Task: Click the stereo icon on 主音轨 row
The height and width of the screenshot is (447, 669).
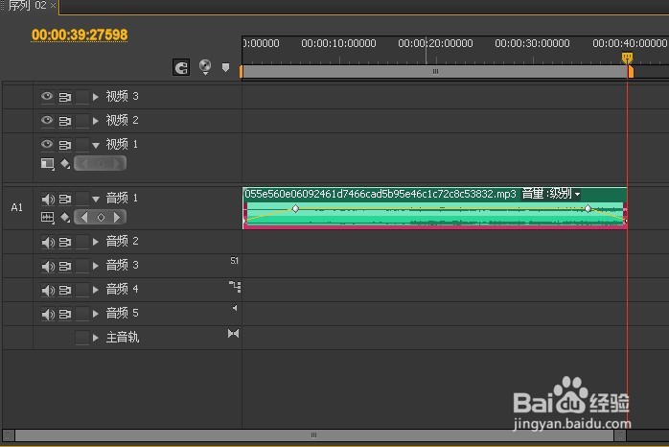Action: [233, 334]
